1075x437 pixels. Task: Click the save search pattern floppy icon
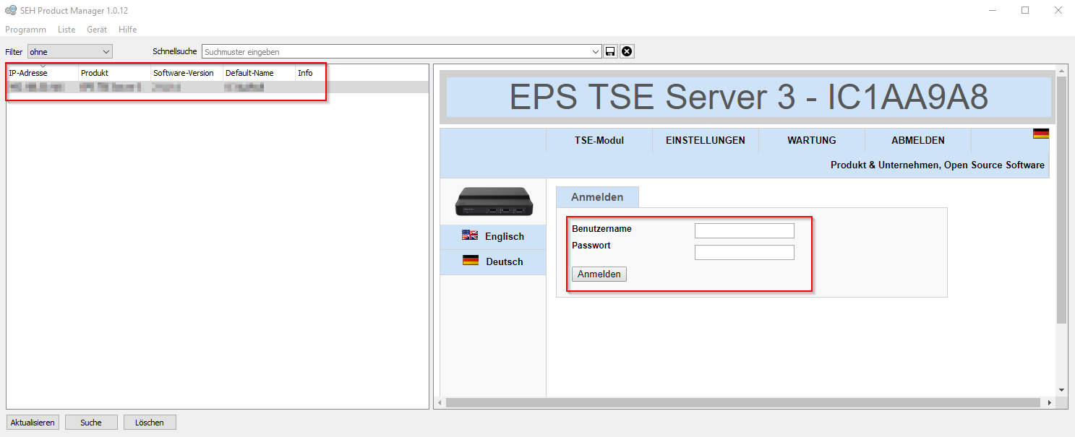coord(610,51)
